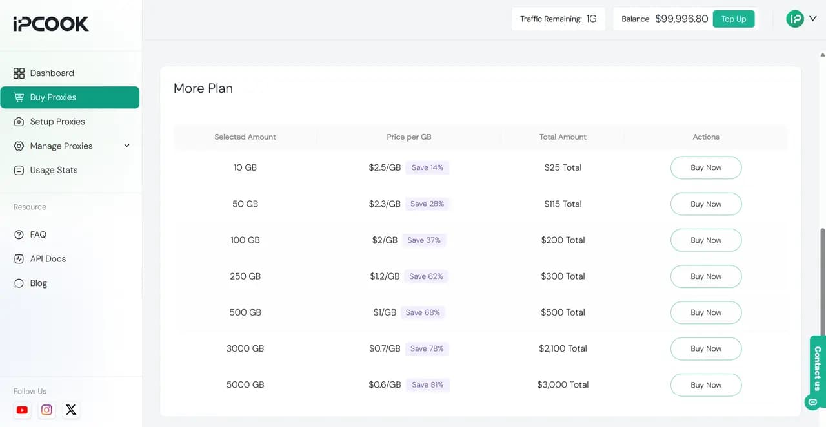Click the More Plan heading
This screenshot has width=826, height=427.
[x=203, y=88]
